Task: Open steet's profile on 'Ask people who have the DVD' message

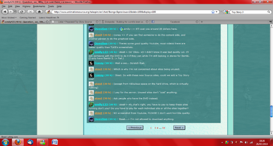Action: (x=98, y=98)
